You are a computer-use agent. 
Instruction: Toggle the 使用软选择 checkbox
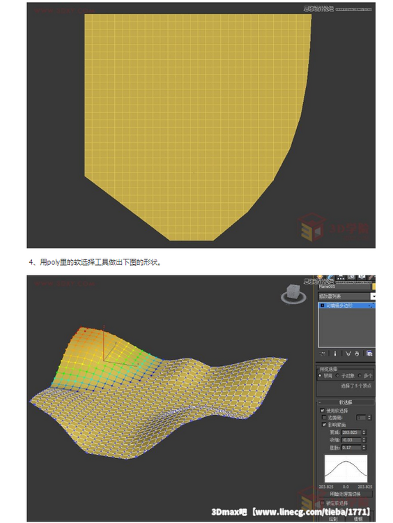(x=323, y=410)
